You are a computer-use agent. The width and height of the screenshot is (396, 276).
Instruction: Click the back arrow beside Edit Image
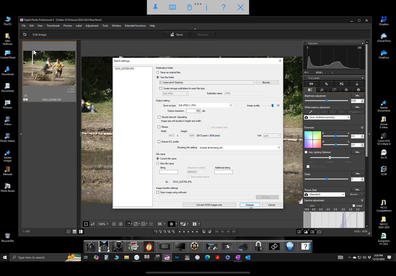pos(25,35)
